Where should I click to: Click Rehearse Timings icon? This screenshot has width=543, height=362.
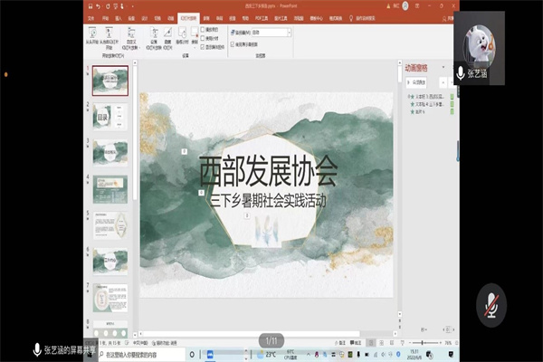pyautogui.click(x=183, y=38)
